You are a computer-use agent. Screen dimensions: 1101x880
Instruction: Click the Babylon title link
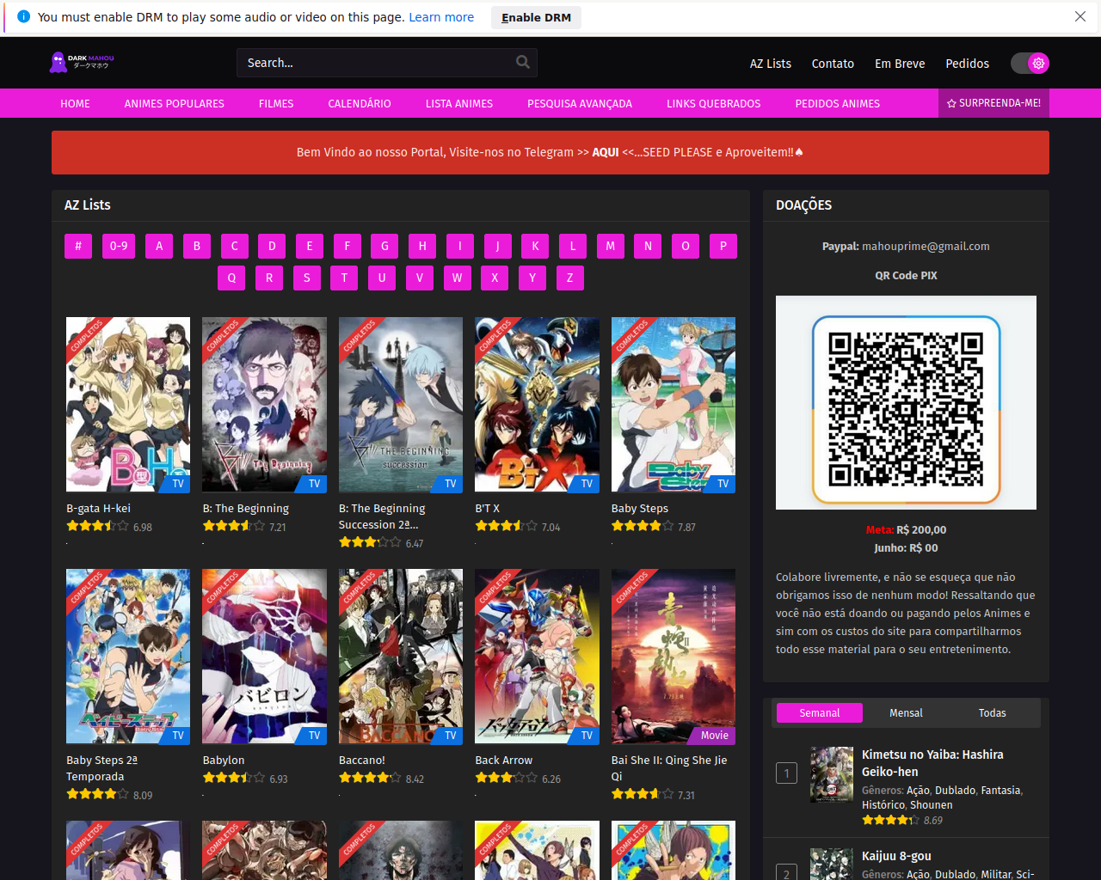(x=224, y=761)
